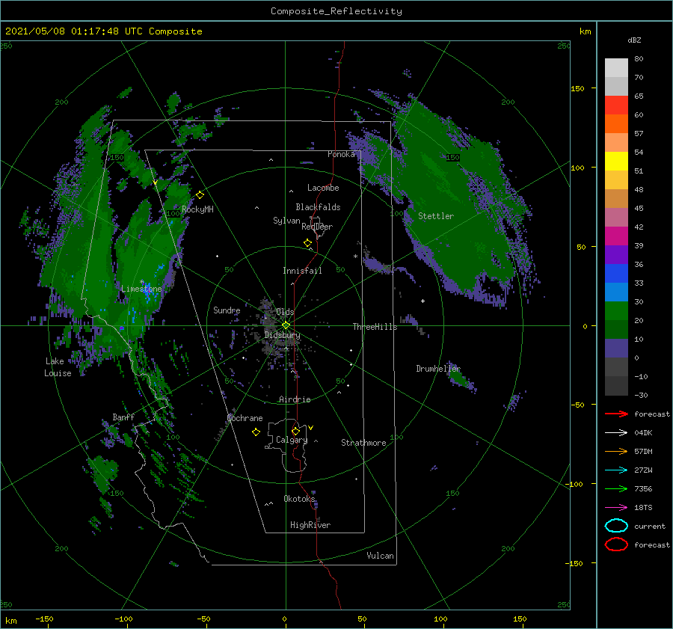Click the Lacombe label

coord(323,188)
